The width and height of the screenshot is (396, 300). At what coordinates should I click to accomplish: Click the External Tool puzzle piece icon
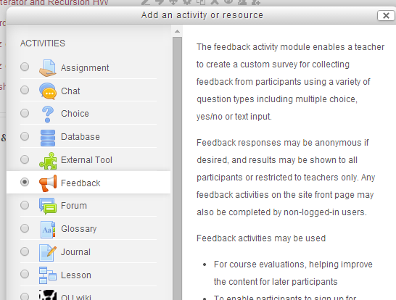point(47,160)
